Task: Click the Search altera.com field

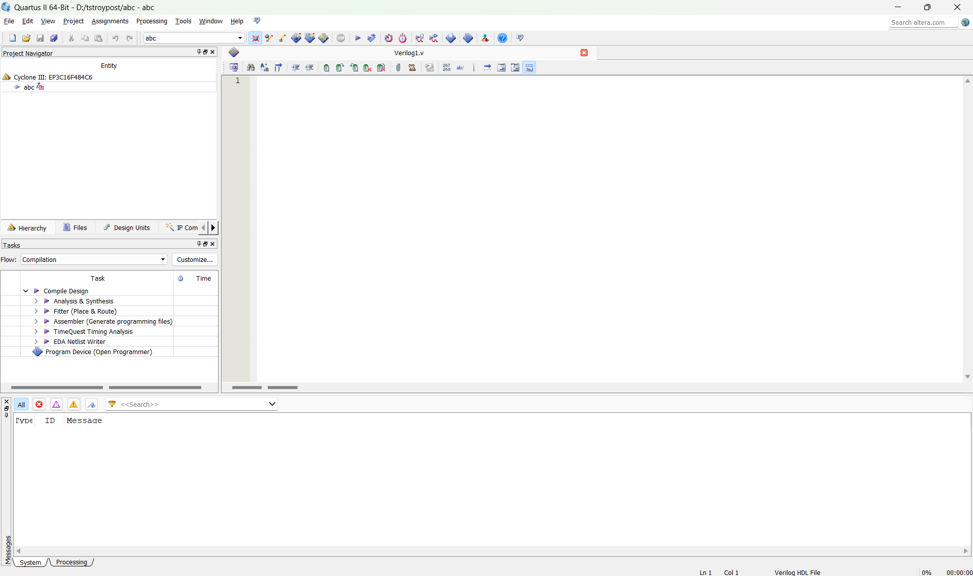Action: [923, 22]
